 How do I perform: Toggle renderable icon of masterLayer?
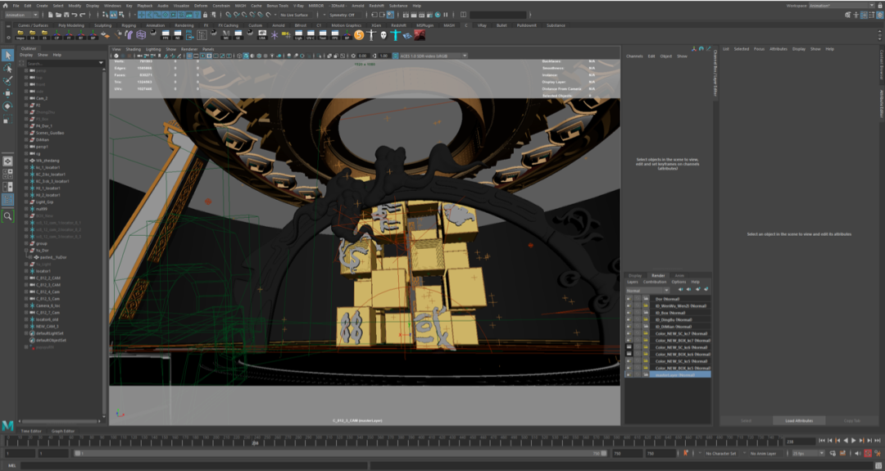click(629, 374)
